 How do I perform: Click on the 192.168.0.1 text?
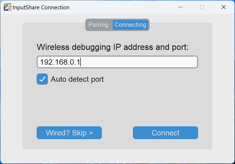click(x=60, y=62)
